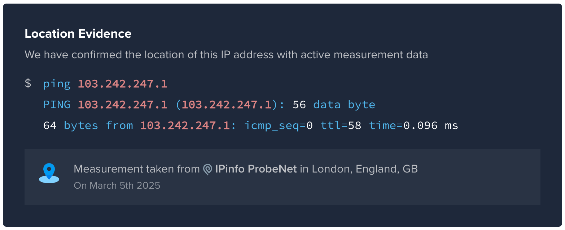Screen dimensions: 565x230
Task: Click the dollar sign terminal prompt
Action: pos(28,84)
